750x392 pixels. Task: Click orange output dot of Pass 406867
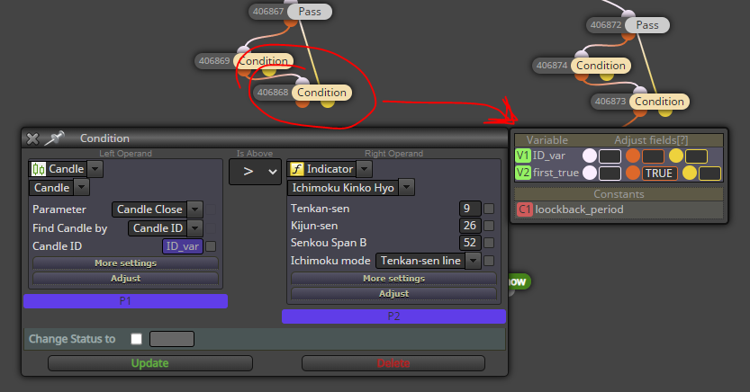tap(291, 22)
